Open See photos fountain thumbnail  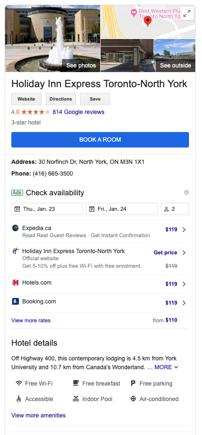pos(52,38)
